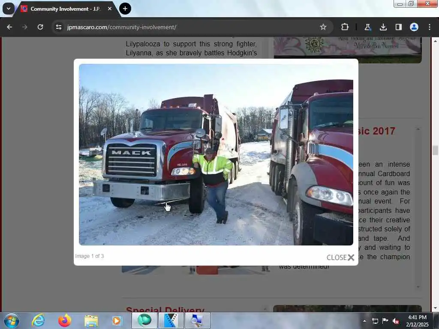This screenshot has width=439, height=329.
Task: Click the browser forward arrow
Action: click(x=24, y=27)
